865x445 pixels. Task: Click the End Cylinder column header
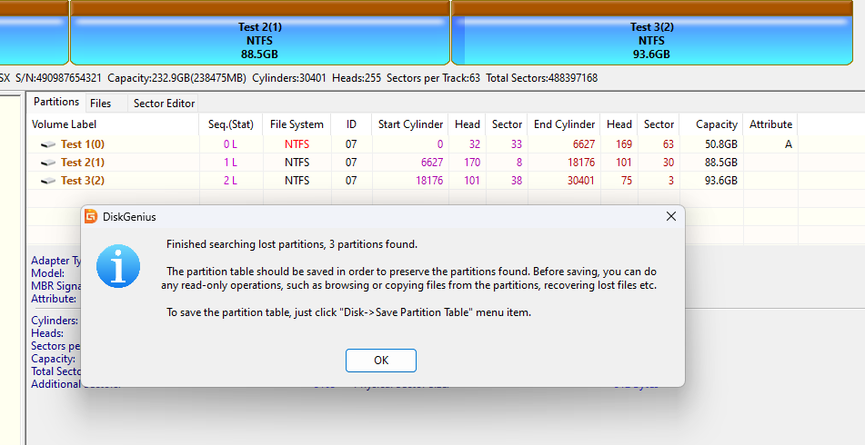pyautogui.click(x=564, y=124)
